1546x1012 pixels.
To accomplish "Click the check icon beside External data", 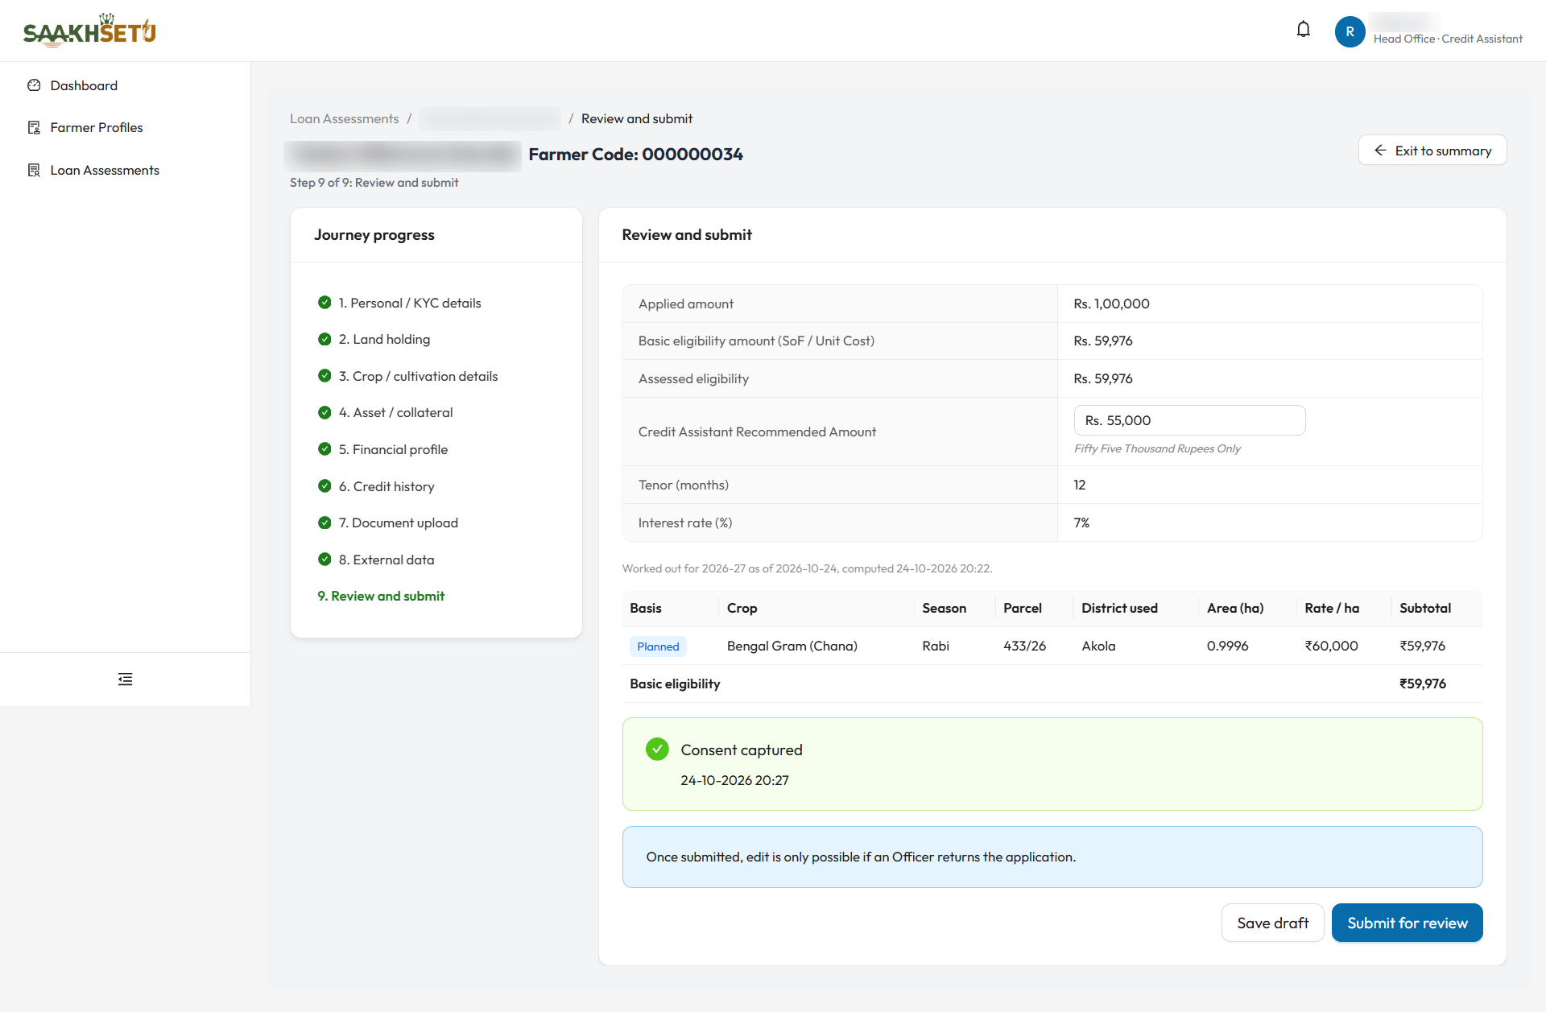I will pos(324,560).
